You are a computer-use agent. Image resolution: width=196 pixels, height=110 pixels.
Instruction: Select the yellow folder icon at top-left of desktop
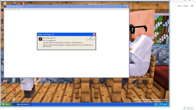5,3
